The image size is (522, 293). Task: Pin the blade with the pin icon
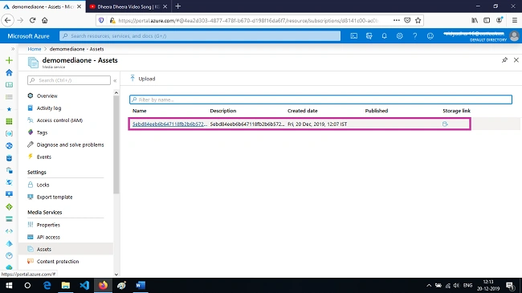click(504, 60)
